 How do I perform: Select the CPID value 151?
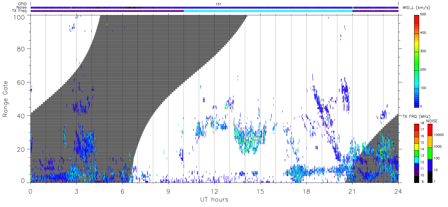pos(219,4)
